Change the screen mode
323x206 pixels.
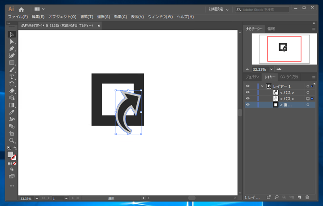12,176
